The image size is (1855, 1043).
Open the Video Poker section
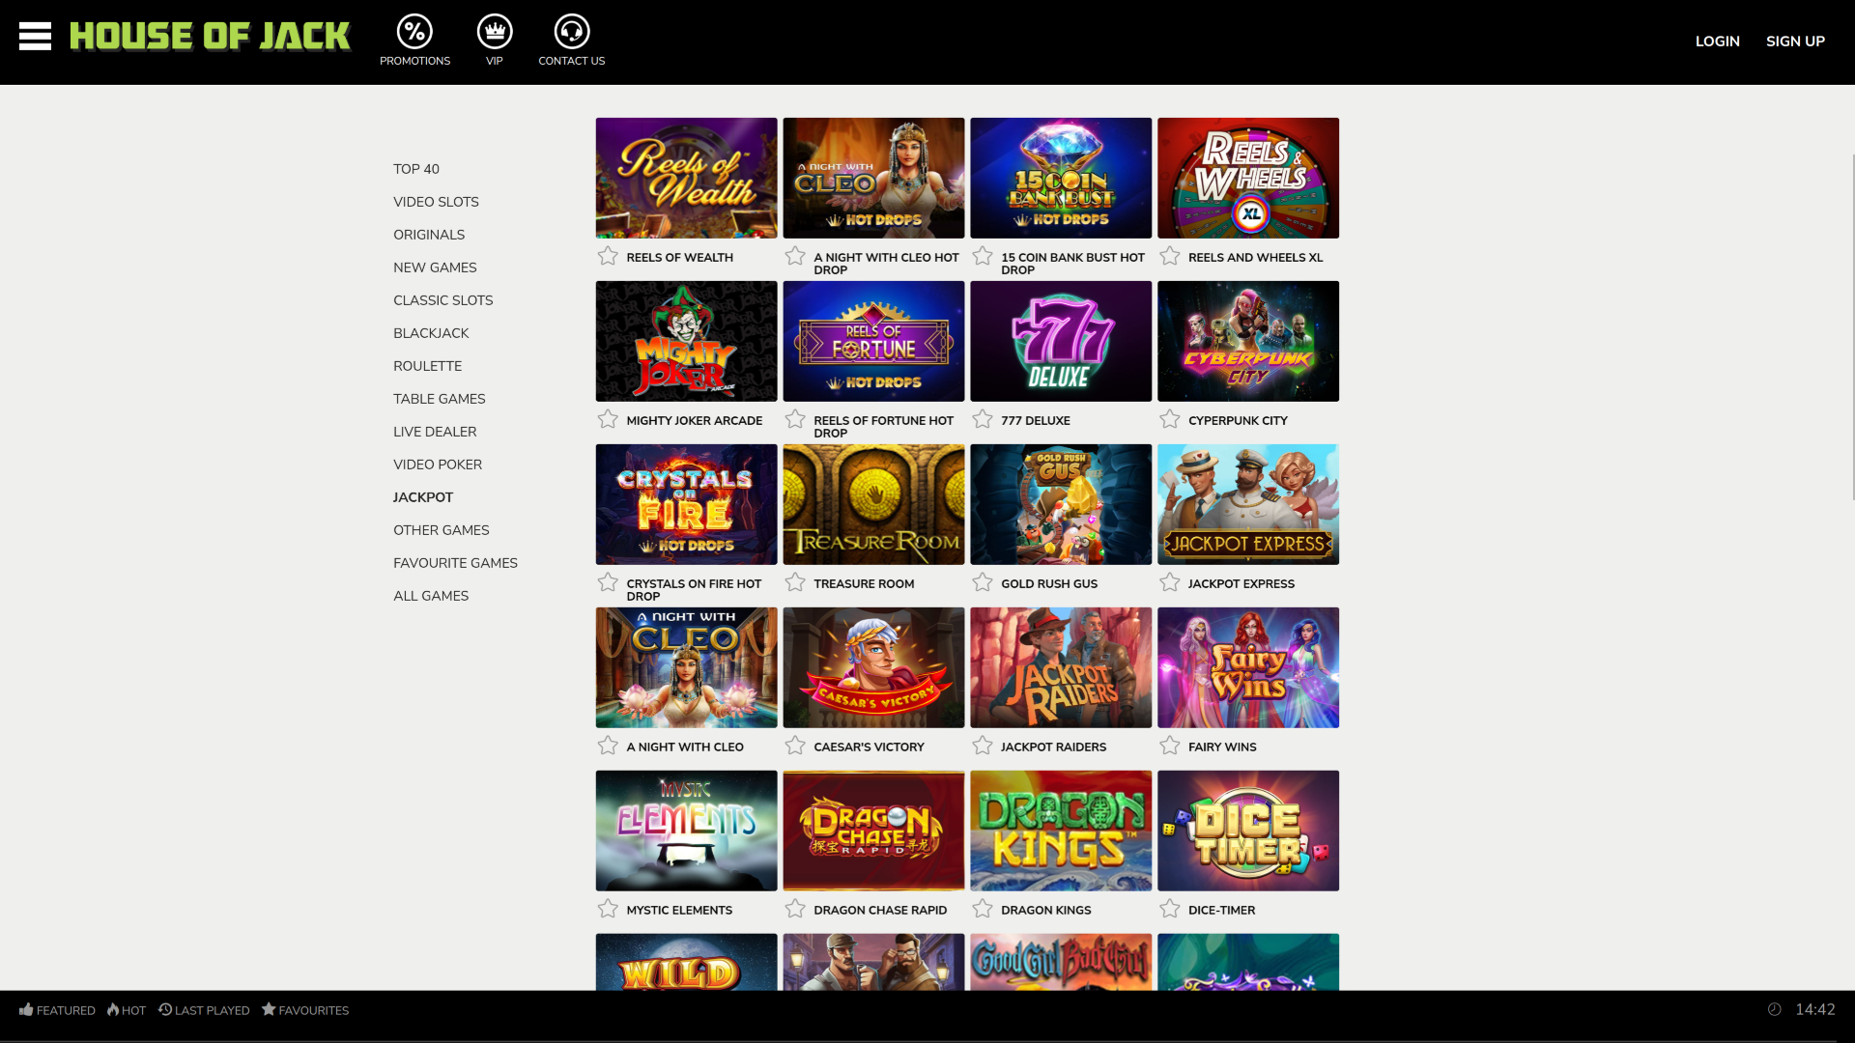tap(437, 464)
